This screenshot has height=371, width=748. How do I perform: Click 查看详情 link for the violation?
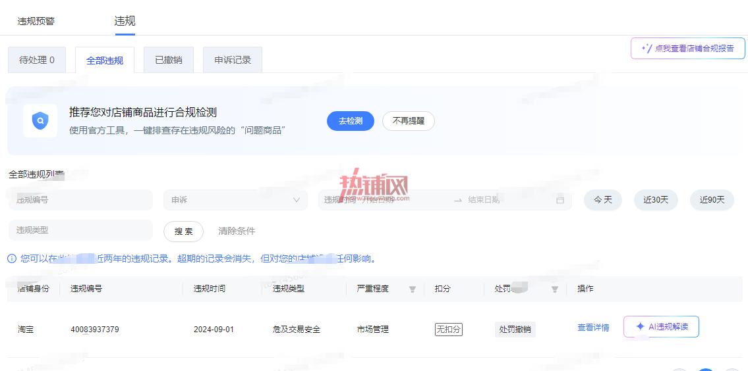pyautogui.click(x=593, y=328)
